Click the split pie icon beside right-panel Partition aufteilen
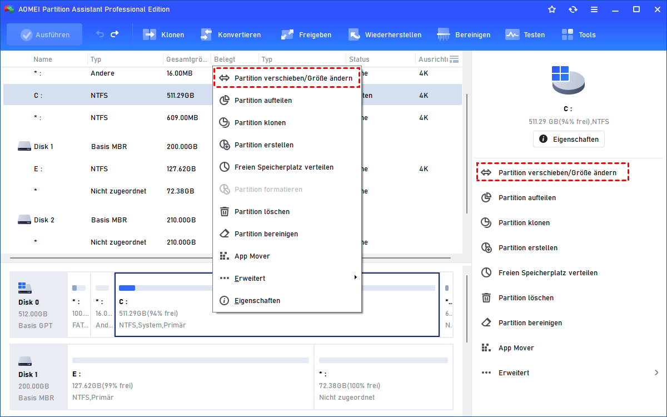 (486, 197)
